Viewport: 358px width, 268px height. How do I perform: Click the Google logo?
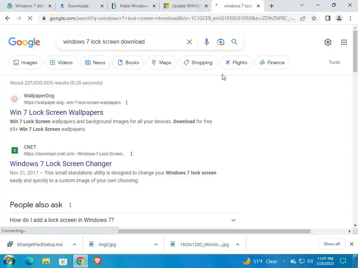point(24,42)
